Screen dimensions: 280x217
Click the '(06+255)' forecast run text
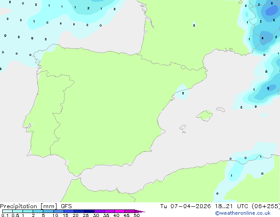pos(266,206)
